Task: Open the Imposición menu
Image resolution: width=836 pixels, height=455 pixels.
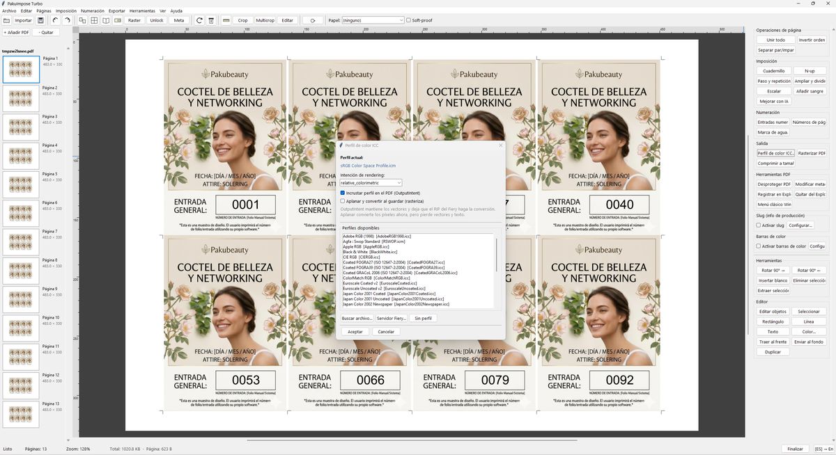Action: pos(66,11)
